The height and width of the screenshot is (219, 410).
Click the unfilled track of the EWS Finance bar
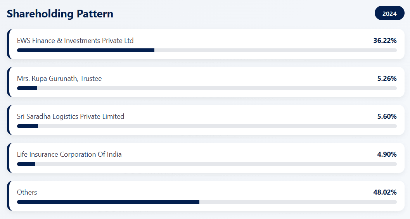click(275, 50)
